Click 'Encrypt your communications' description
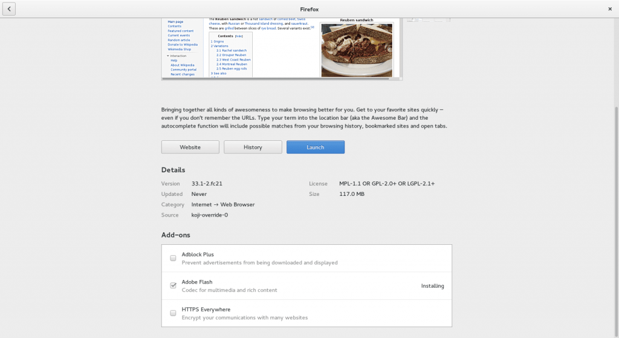Viewport: 619px width, 338px height. 245,317
